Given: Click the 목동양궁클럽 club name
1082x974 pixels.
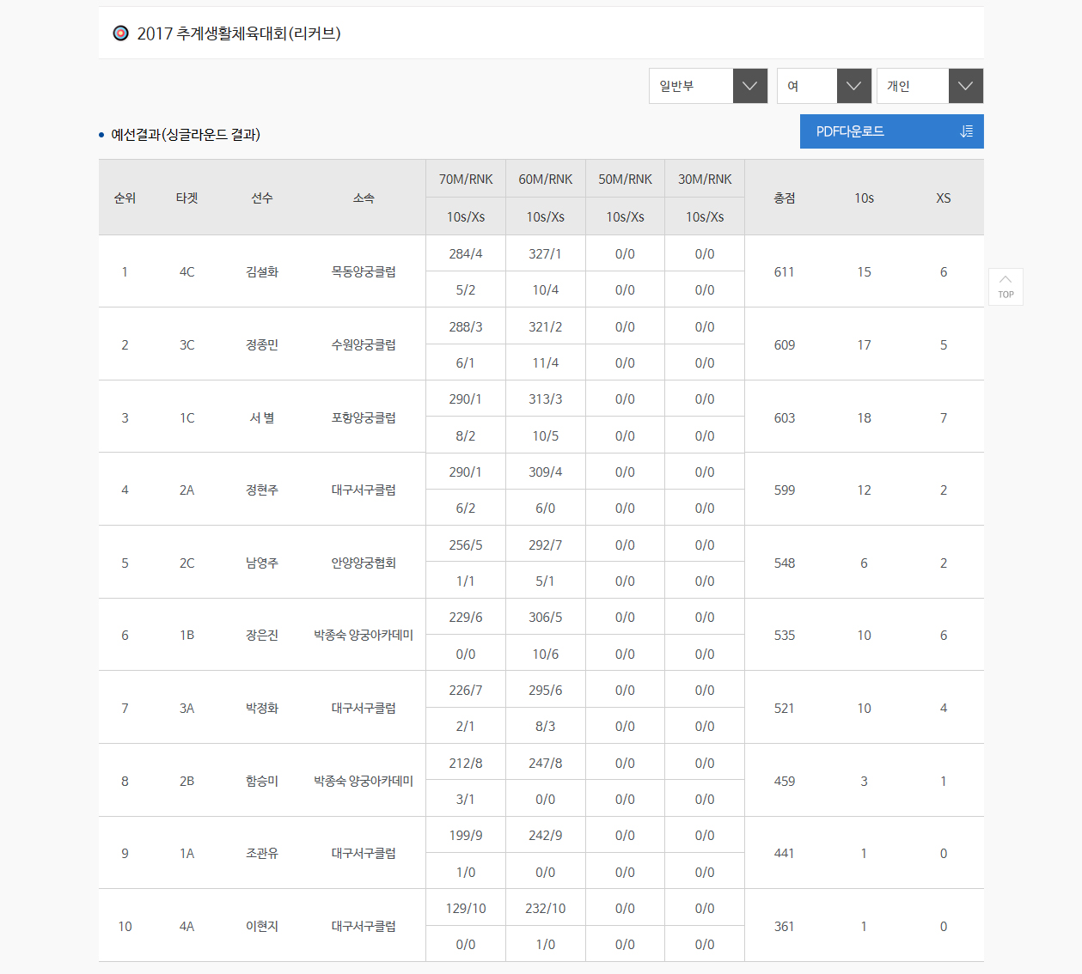Looking at the screenshot, I should 364,271.
